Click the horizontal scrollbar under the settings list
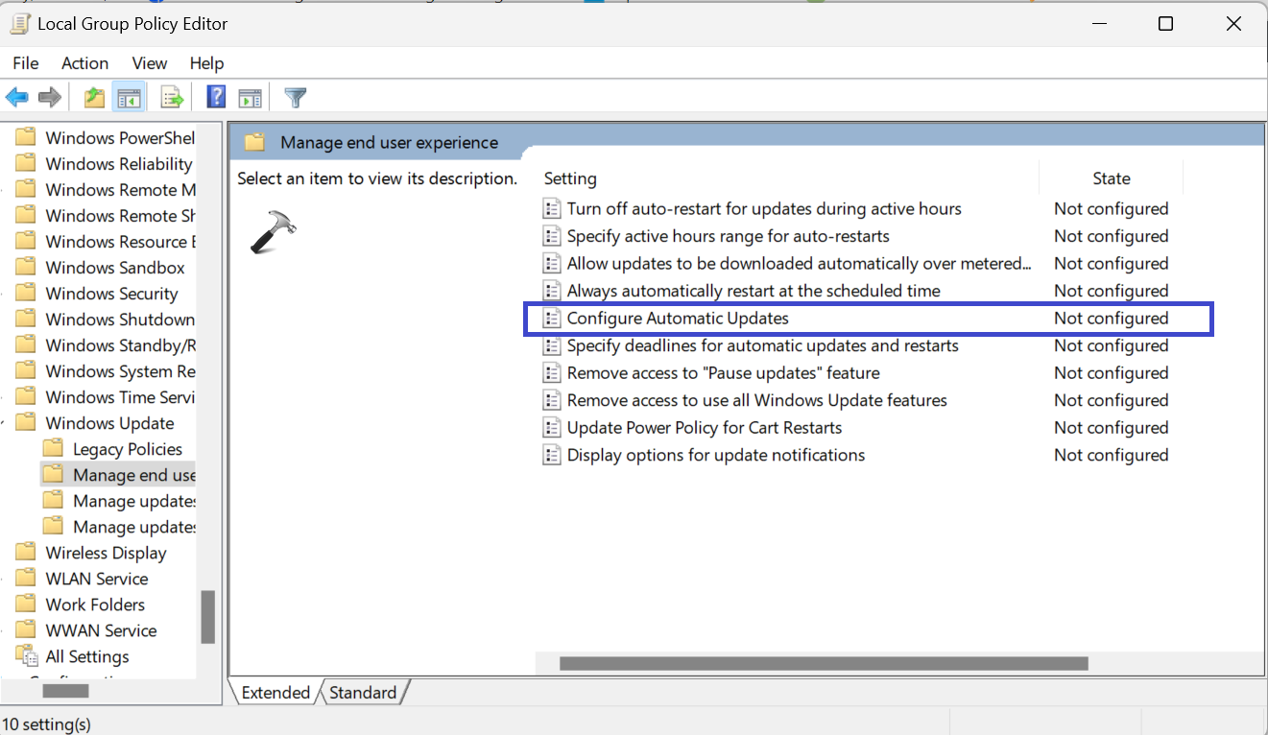 (x=824, y=663)
